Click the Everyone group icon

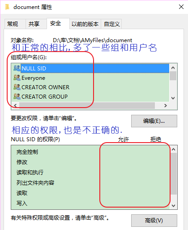(x=17, y=78)
